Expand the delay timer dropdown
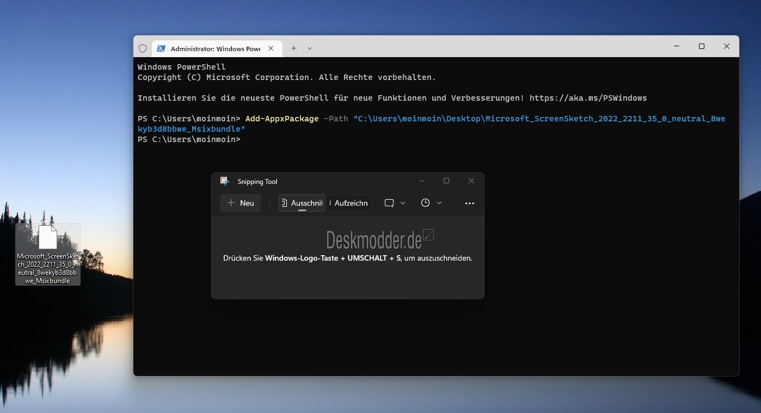 tap(439, 202)
